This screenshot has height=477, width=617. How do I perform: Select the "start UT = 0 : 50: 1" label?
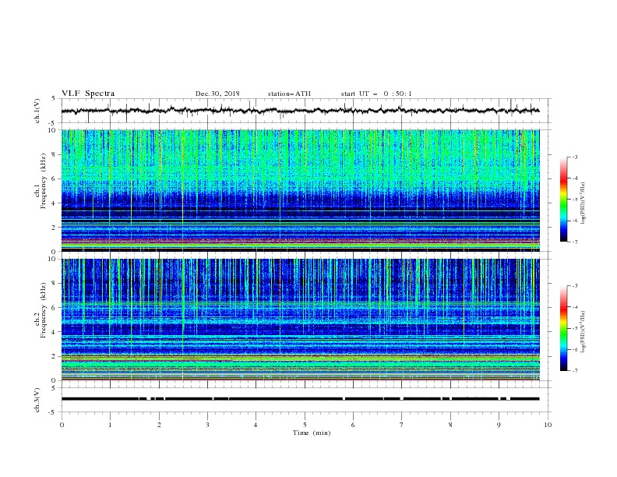376,94
